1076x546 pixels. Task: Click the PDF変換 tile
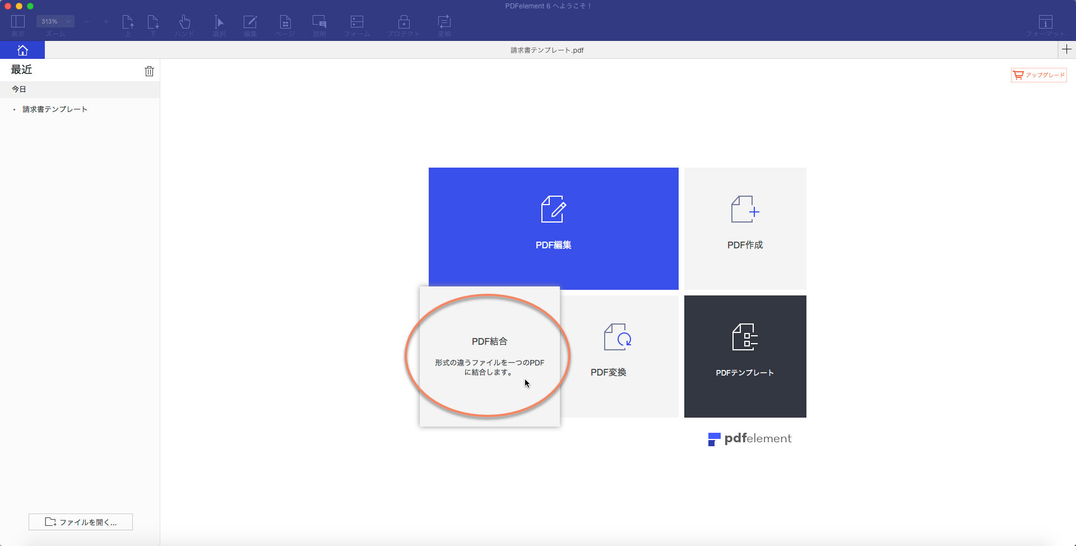point(619,357)
